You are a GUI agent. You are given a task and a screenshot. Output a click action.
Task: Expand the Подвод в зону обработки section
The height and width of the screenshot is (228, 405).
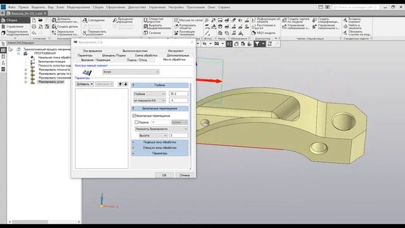click(x=160, y=142)
